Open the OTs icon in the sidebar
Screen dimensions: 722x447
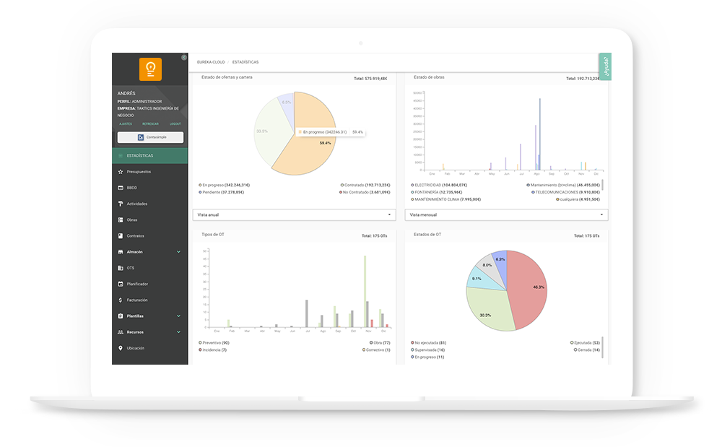point(120,267)
